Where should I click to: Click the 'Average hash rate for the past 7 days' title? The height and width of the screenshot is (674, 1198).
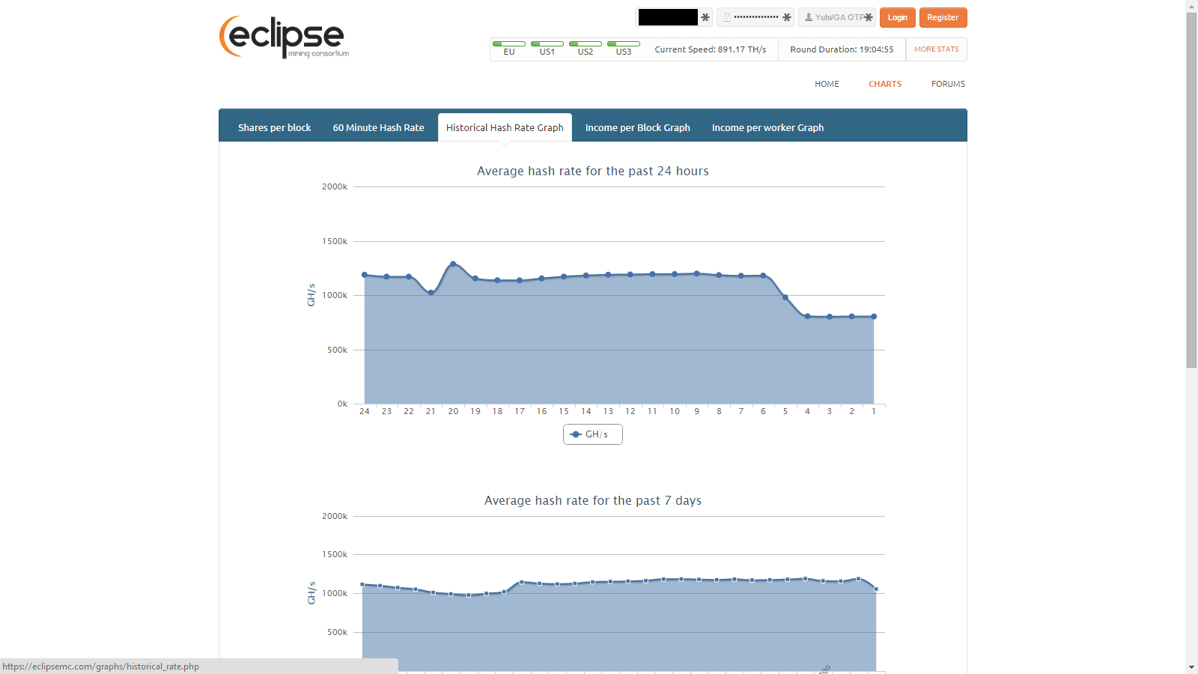593,501
